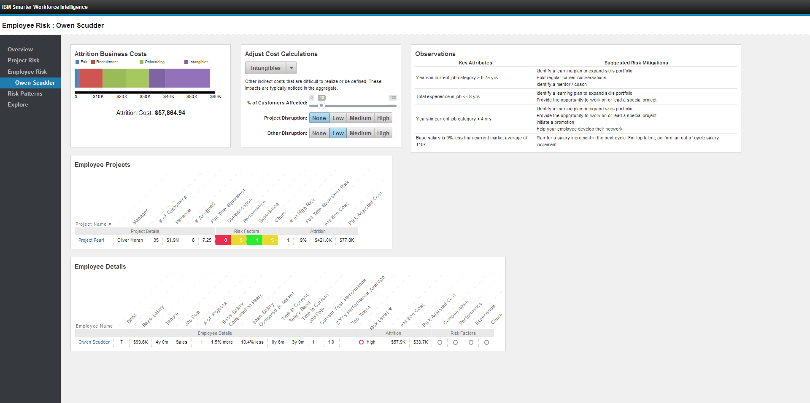Set Project Disruption to High
Screen dimensions: 810x403
(383, 118)
